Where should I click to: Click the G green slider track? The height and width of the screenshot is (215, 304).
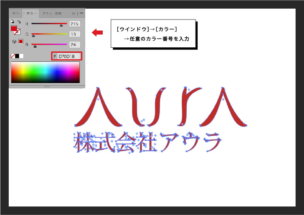point(49,34)
